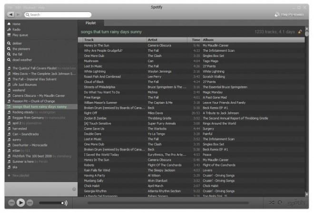Open Deerhunter – Microcastle playlist
314x213 pixels.
[x=30, y=145]
